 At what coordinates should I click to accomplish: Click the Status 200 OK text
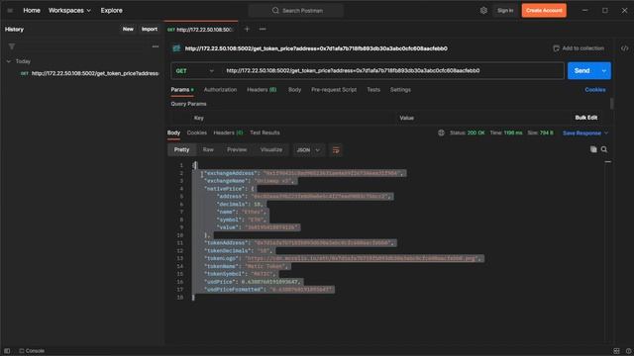click(x=468, y=133)
